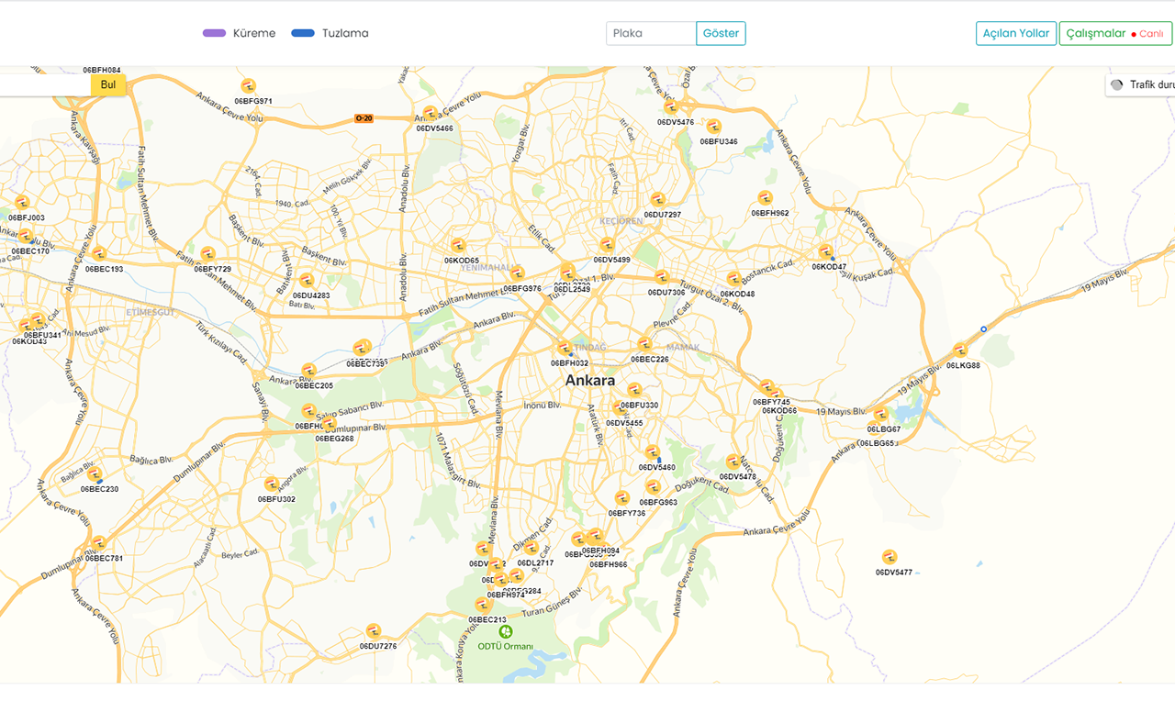This screenshot has height=701, width=1175.
Task: Select vehicle marker 06BFU330
Action: tap(634, 390)
